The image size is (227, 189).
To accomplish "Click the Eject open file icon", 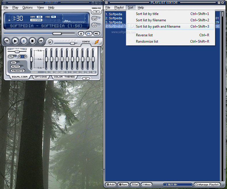I will (81, 34).
